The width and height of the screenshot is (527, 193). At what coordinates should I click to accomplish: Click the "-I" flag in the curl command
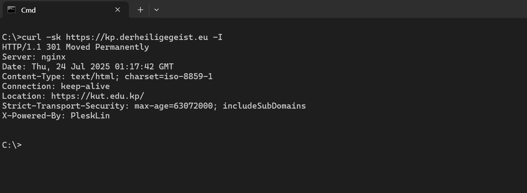click(217, 37)
